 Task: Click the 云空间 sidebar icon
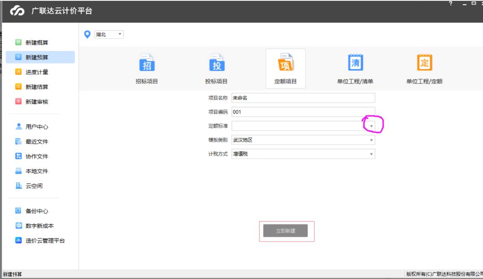(18, 185)
